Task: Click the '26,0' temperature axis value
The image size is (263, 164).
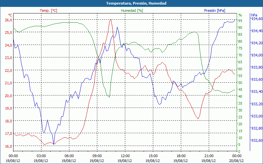Action: (x=9, y=20)
